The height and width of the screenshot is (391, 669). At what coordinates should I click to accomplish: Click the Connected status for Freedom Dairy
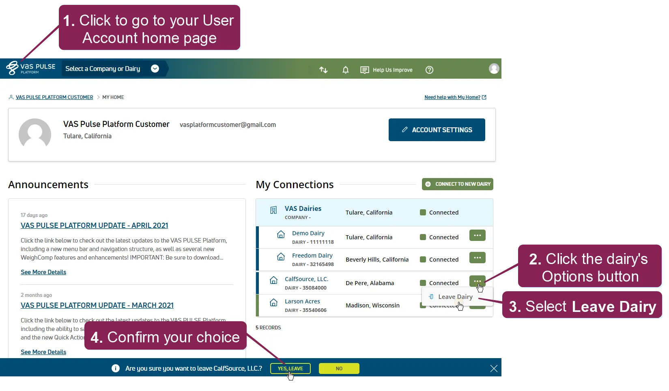[439, 260]
